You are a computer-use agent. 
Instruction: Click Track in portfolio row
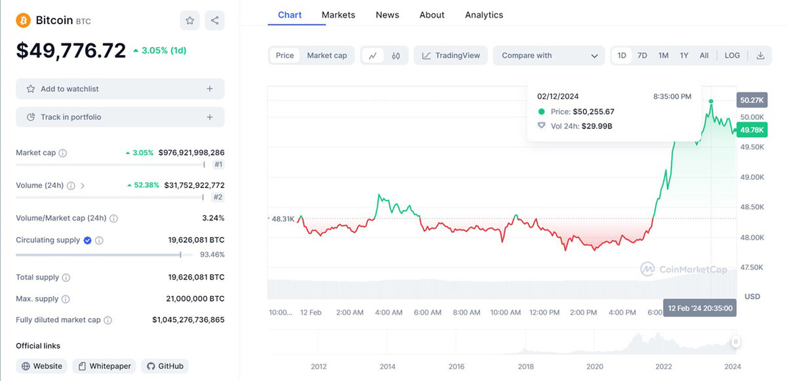coord(120,117)
